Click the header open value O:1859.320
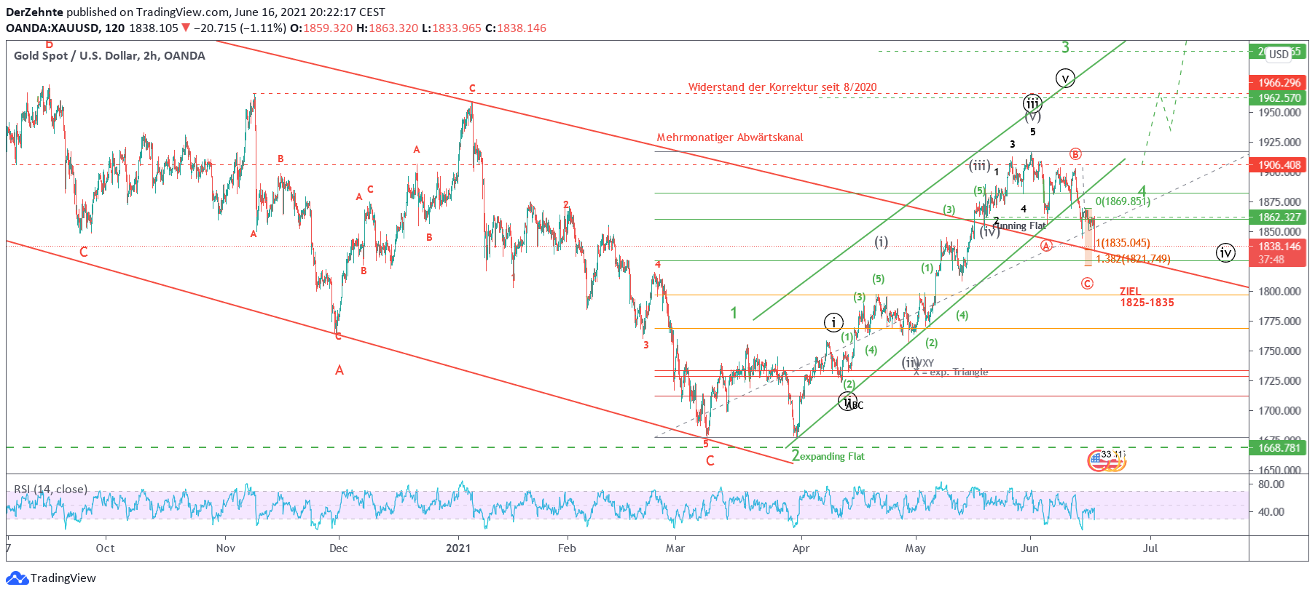Viewport: 1315px width, 595px height. [321, 28]
